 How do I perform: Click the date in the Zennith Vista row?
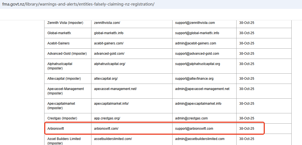coord(247,23)
